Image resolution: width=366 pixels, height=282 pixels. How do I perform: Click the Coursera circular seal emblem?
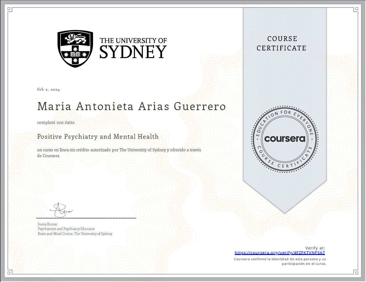(285, 139)
